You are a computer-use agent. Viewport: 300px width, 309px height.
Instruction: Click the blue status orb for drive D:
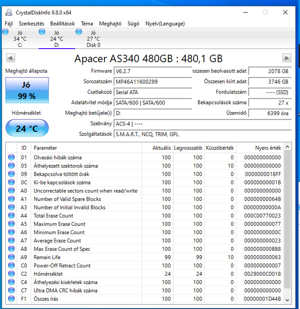click(42, 32)
